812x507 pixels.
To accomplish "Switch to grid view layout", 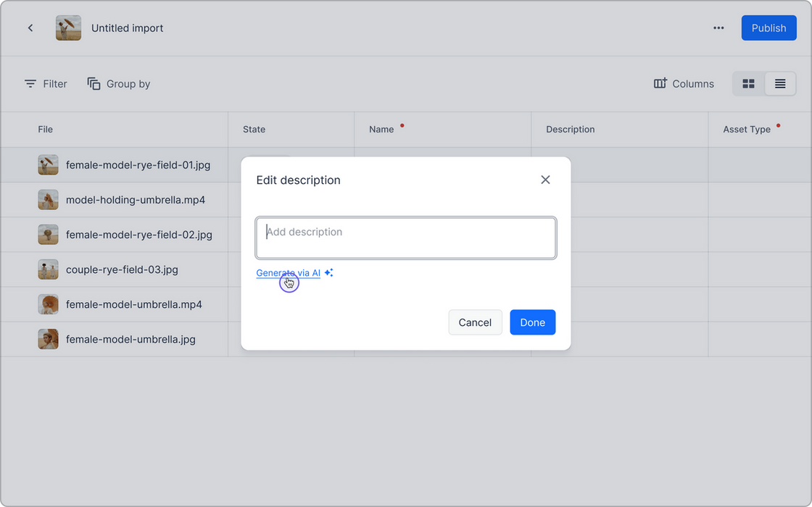I will [748, 84].
